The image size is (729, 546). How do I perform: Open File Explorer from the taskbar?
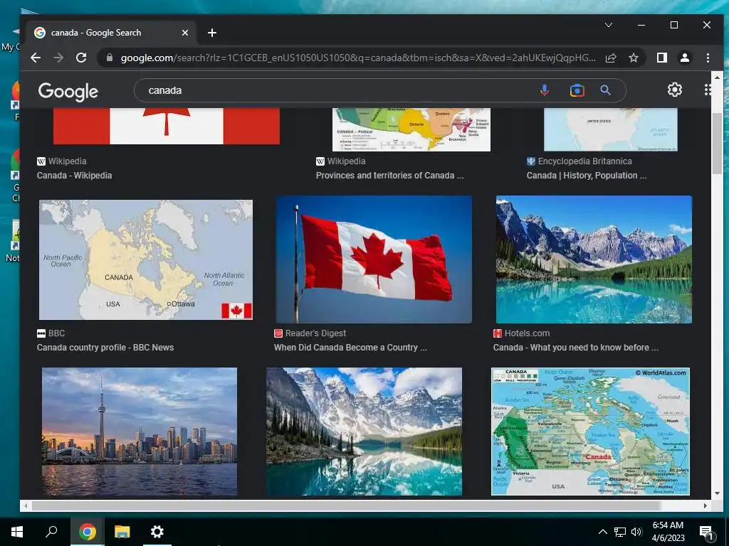click(122, 532)
